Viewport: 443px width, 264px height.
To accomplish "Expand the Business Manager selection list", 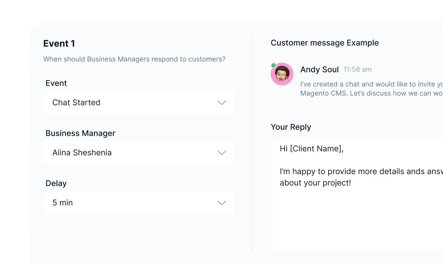I will pos(138,152).
